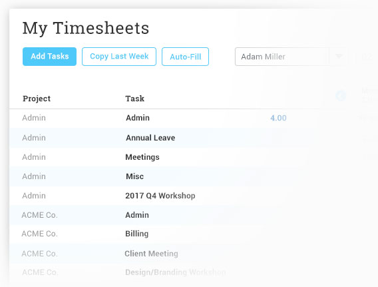Image resolution: width=378 pixels, height=287 pixels.
Task: Click the Auto-Fill button
Action: [x=185, y=57]
